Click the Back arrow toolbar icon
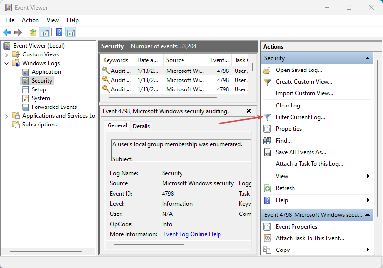383x268 pixels. point(7,32)
